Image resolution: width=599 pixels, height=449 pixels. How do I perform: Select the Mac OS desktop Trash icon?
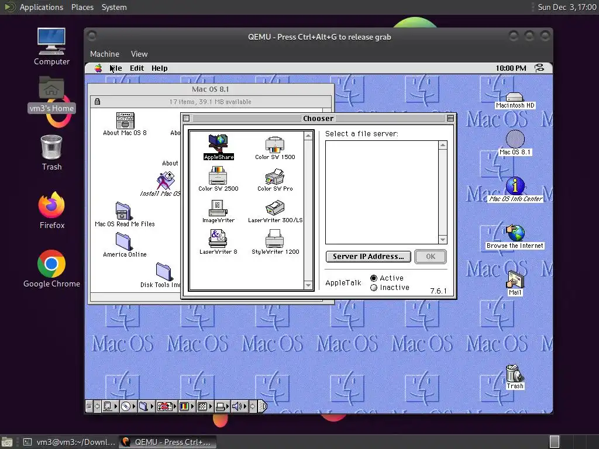(515, 377)
